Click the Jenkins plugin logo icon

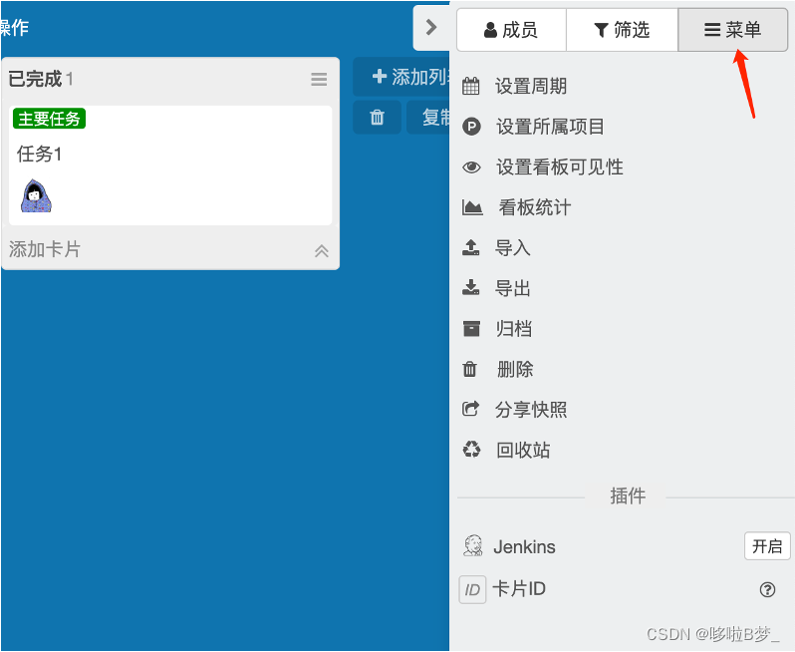472,546
